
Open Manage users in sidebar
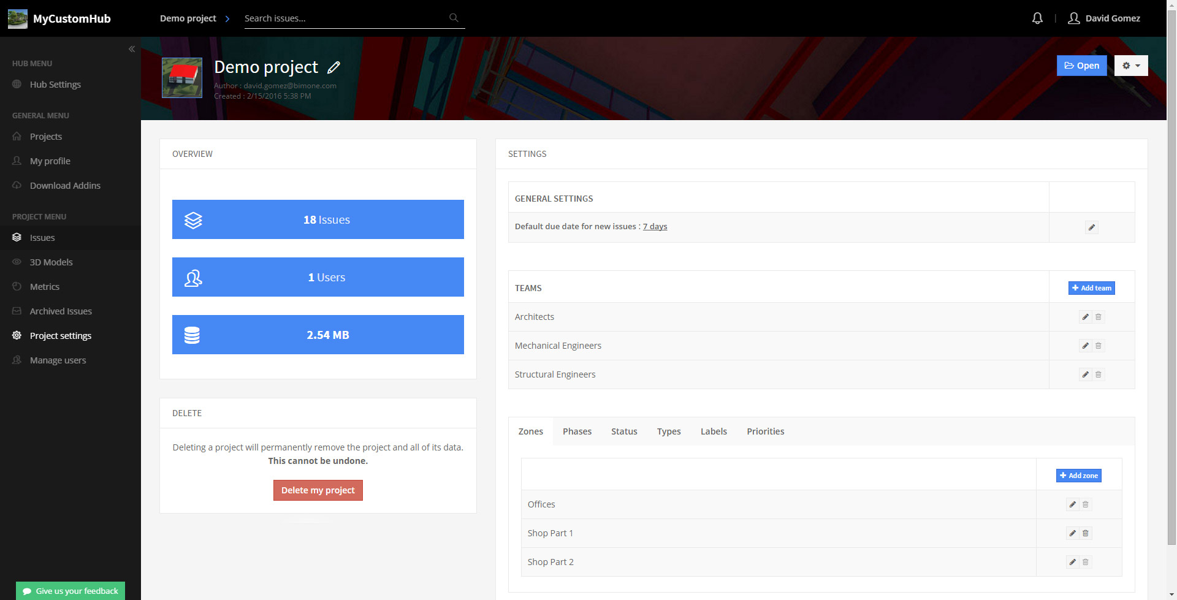pos(70,360)
